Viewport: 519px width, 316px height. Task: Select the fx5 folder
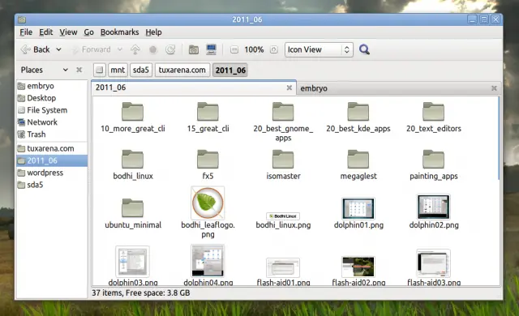click(208, 164)
